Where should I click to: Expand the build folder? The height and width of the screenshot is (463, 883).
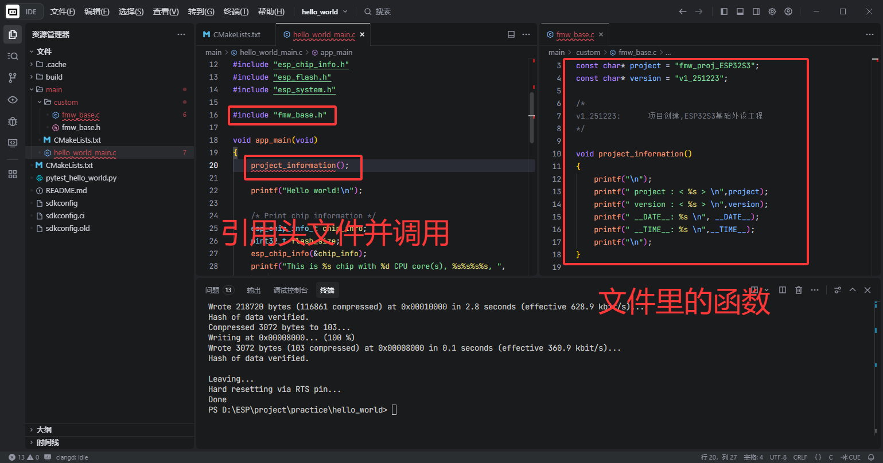(53, 77)
